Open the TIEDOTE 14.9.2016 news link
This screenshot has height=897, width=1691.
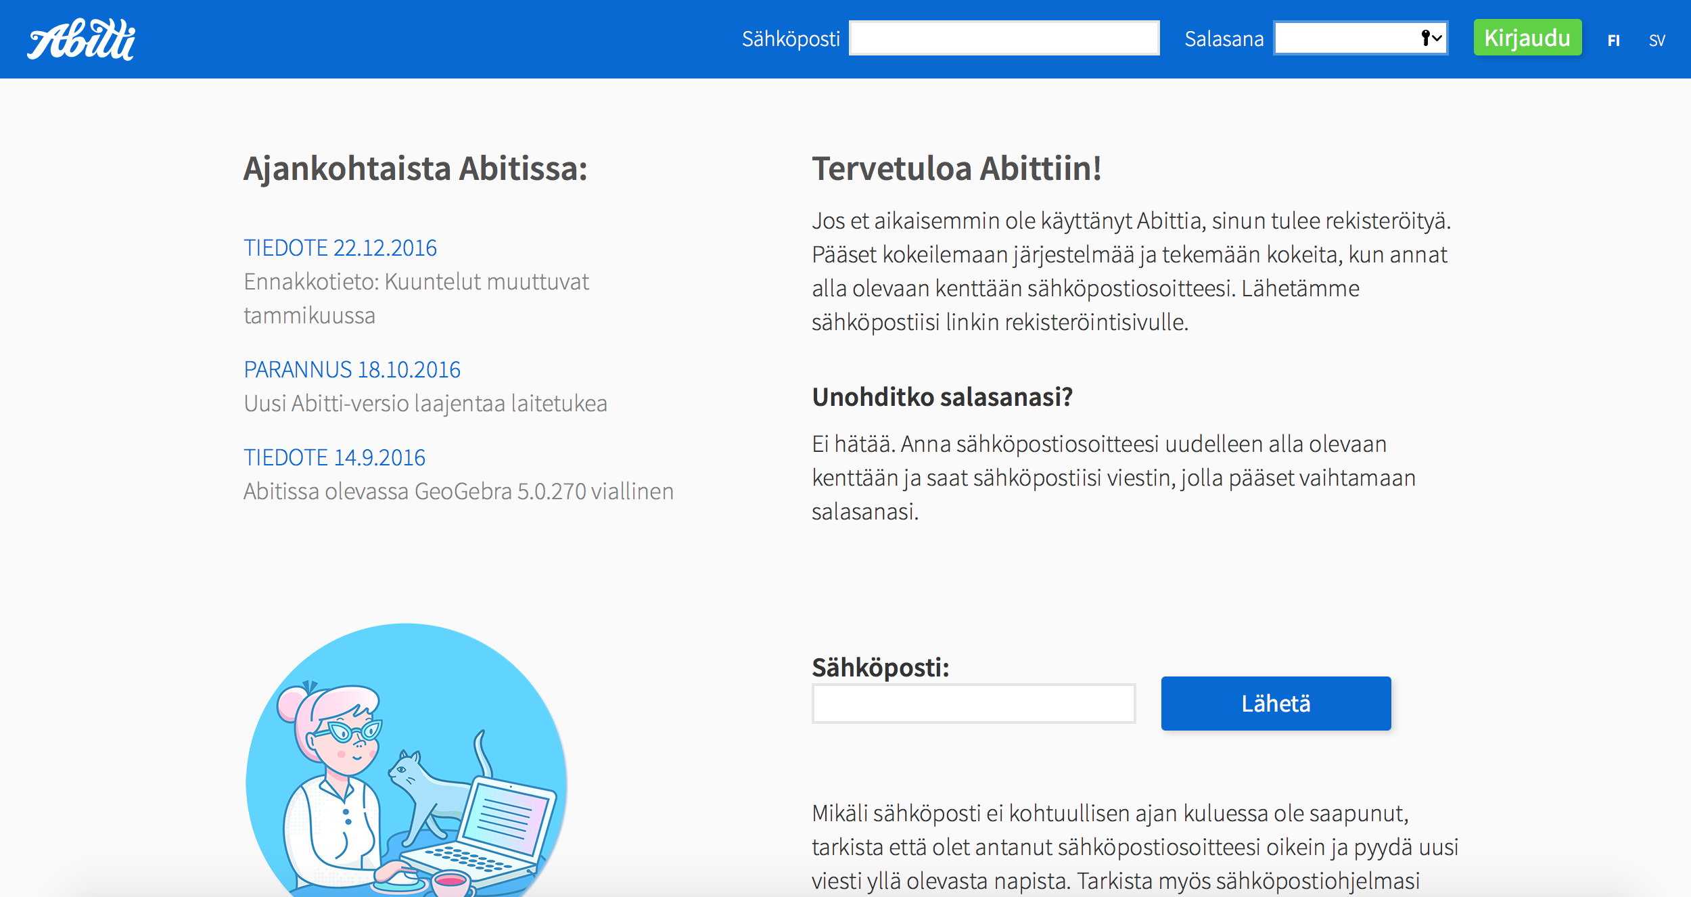[x=334, y=458]
